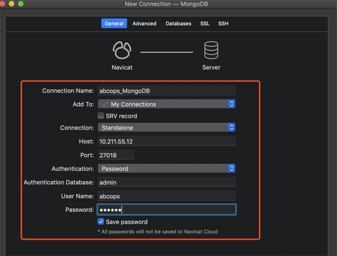Edit the Connection Name field
337x256 pixels.
167,90
